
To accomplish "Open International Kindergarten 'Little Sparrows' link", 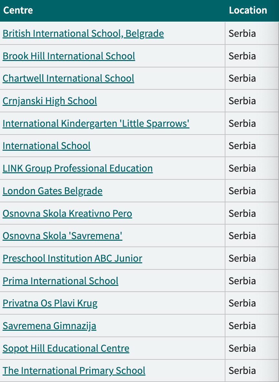I will pos(96,124).
